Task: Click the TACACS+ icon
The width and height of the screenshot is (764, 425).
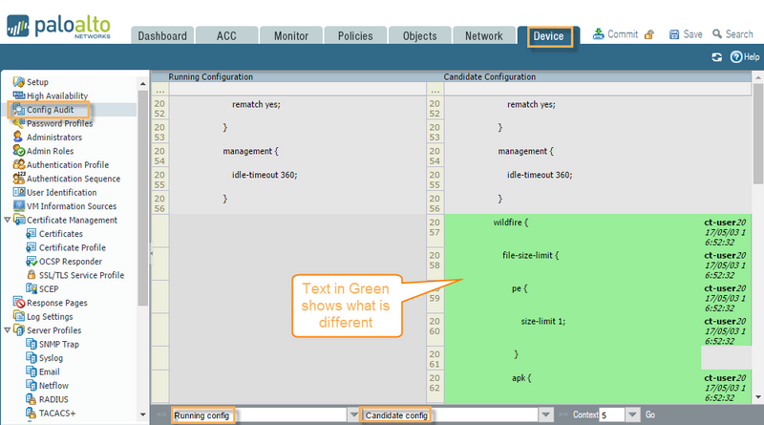Action: click(32, 413)
